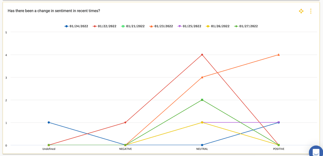
Task: Click red diamond peak at NEUTRAL value 4
Action: tap(202, 55)
